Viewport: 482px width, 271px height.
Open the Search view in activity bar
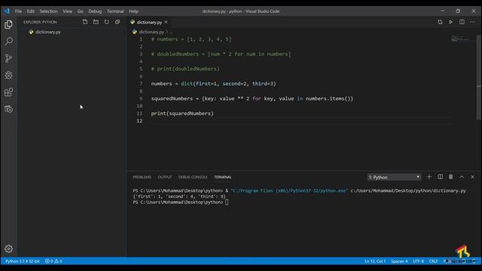(x=8, y=41)
